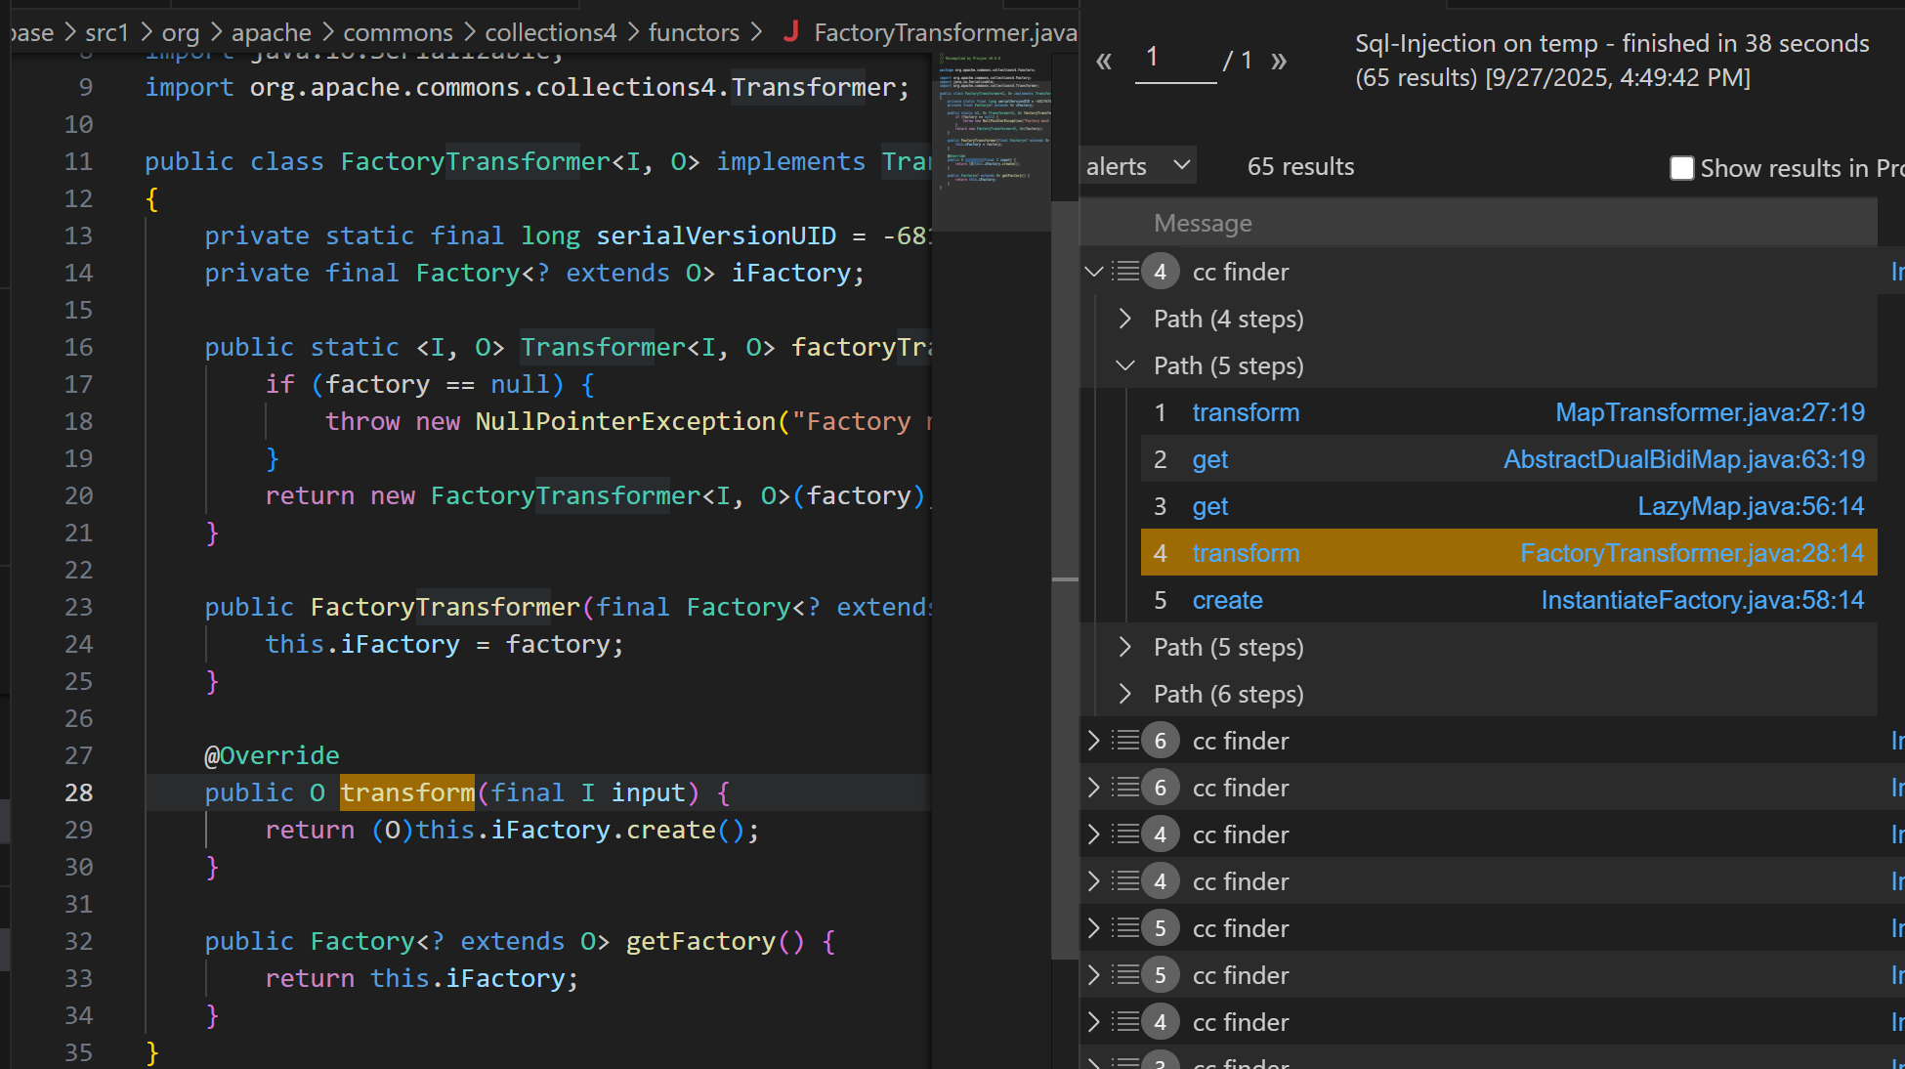Open InstantiateFactory.java:58:14 location link

click(1702, 600)
